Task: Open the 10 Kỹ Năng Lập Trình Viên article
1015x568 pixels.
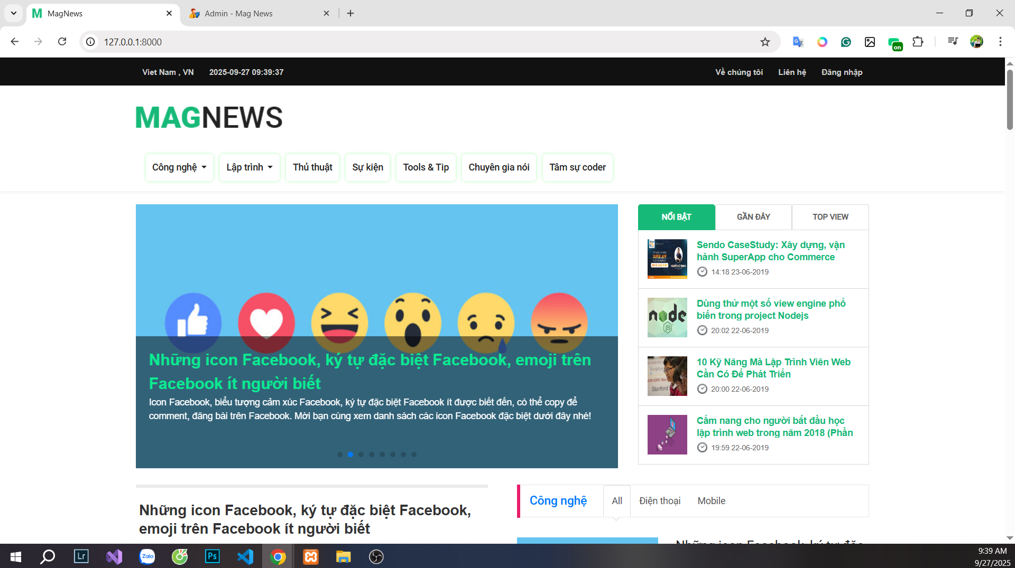Action: (x=773, y=368)
